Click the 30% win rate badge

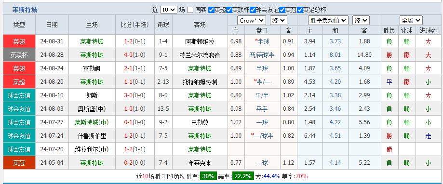209,176
